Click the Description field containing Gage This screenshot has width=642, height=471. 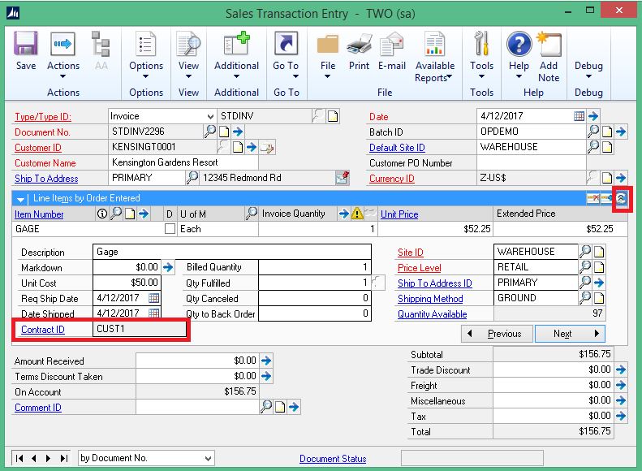(x=232, y=252)
